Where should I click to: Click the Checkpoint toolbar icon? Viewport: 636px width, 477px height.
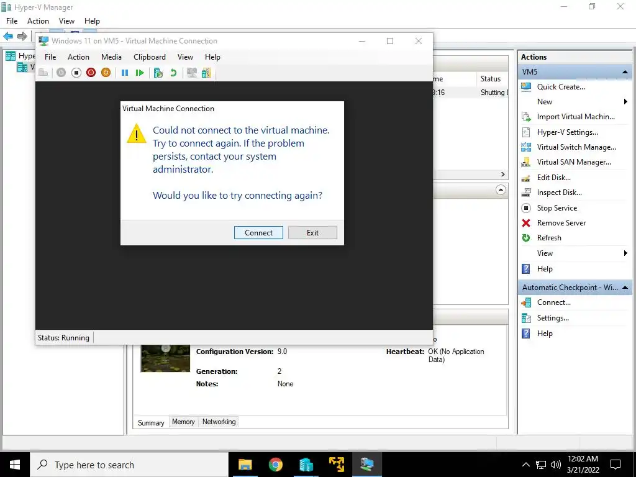(x=158, y=73)
